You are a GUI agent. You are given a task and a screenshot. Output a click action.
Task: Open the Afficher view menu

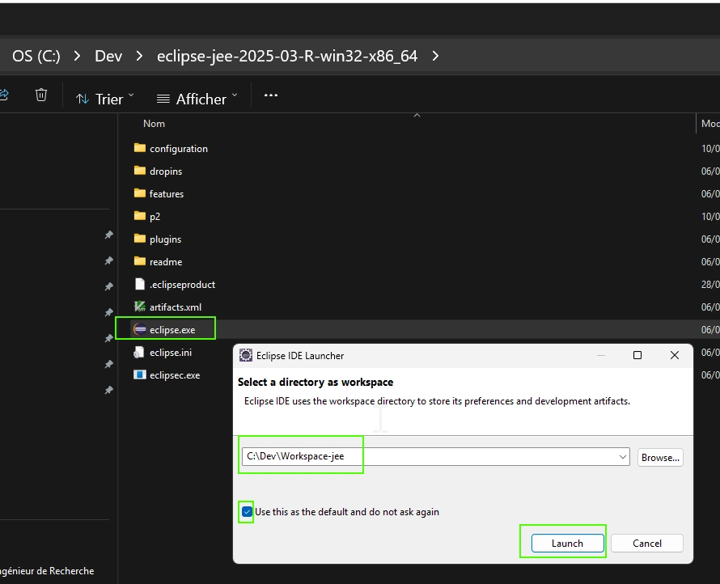click(197, 99)
